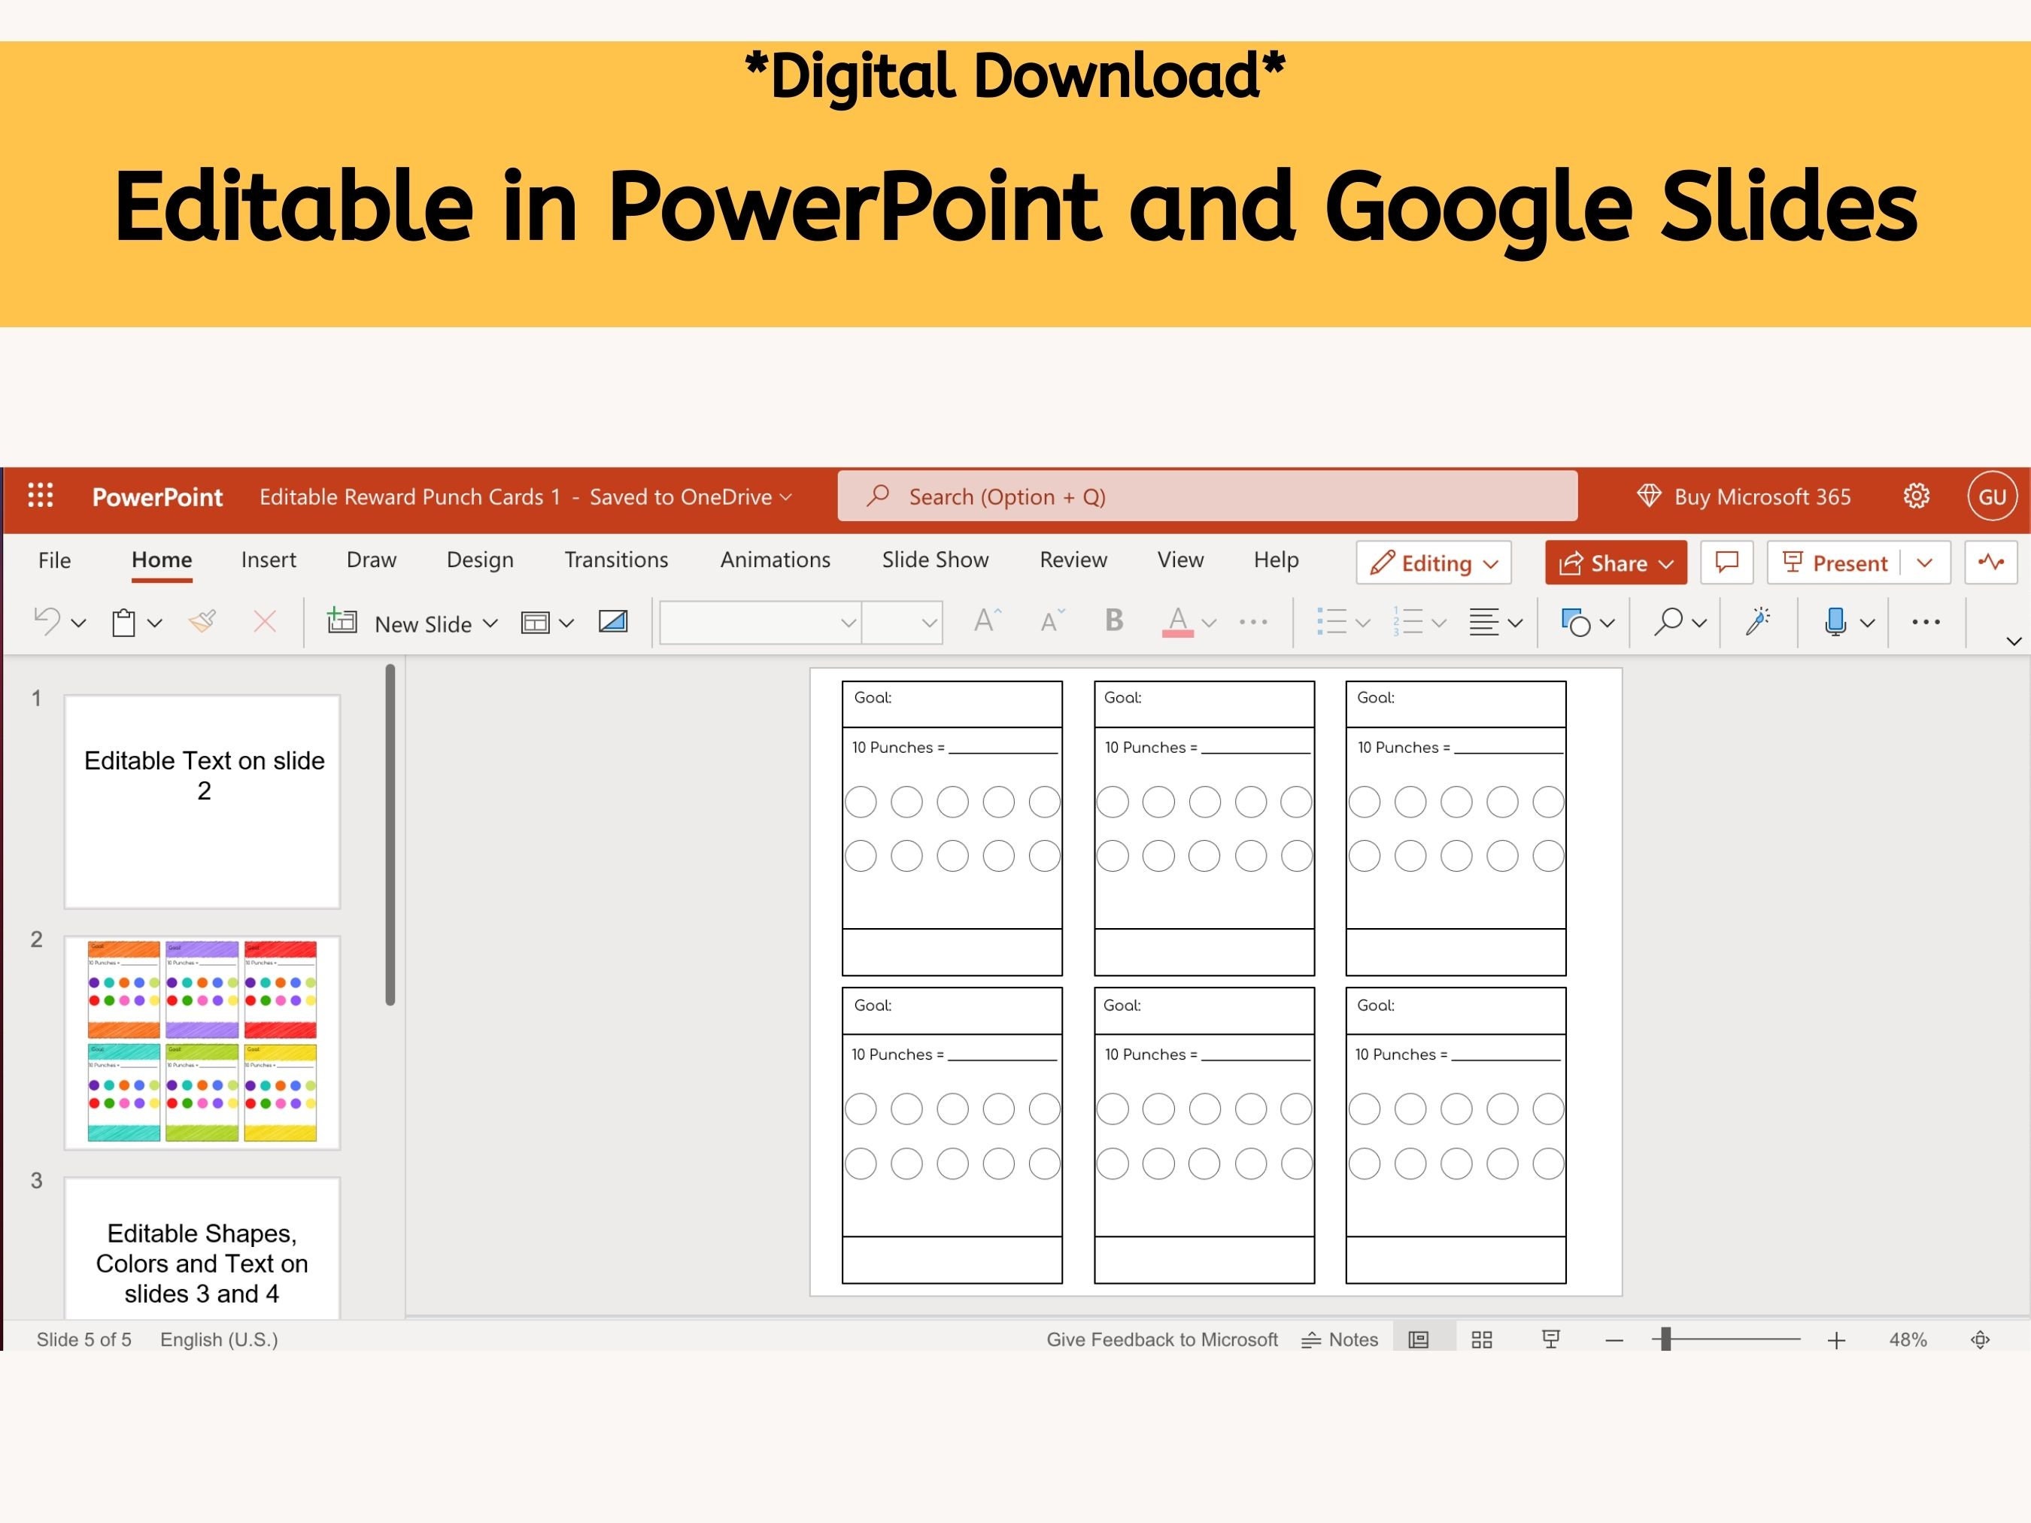The image size is (2031, 1523).
Task: Click the numbered list icon
Action: pyautogui.click(x=1408, y=621)
